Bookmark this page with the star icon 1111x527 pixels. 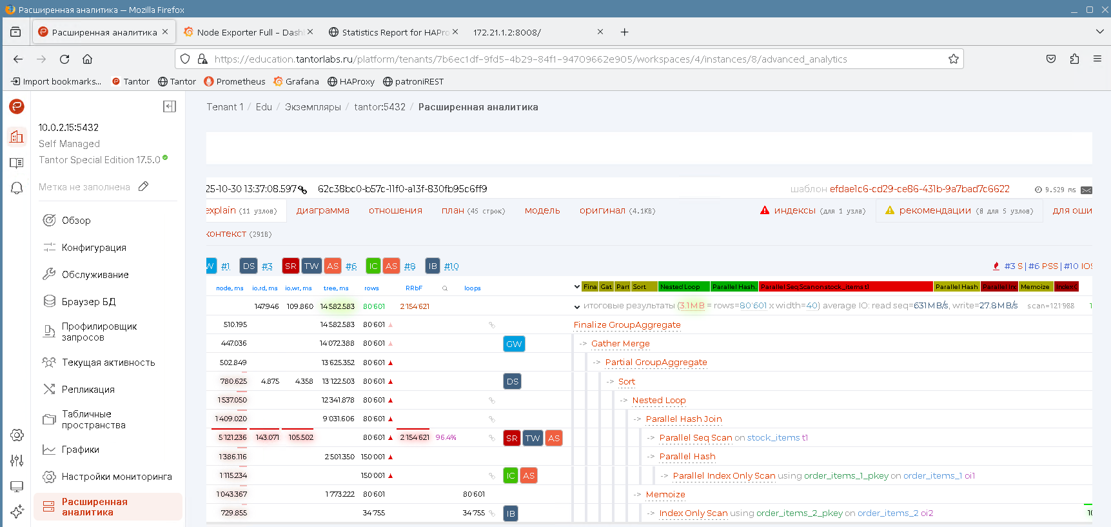pyautogui.click(x=953, y=59)
